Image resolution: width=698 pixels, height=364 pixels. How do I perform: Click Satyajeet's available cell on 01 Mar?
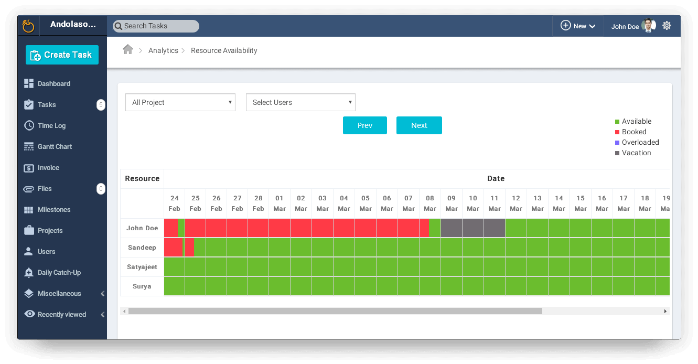click(280, 267)
